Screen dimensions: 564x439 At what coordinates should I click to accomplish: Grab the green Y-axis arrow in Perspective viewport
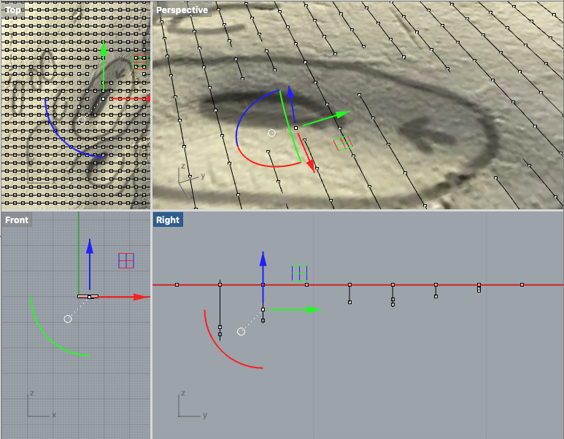tap(325, 119)
